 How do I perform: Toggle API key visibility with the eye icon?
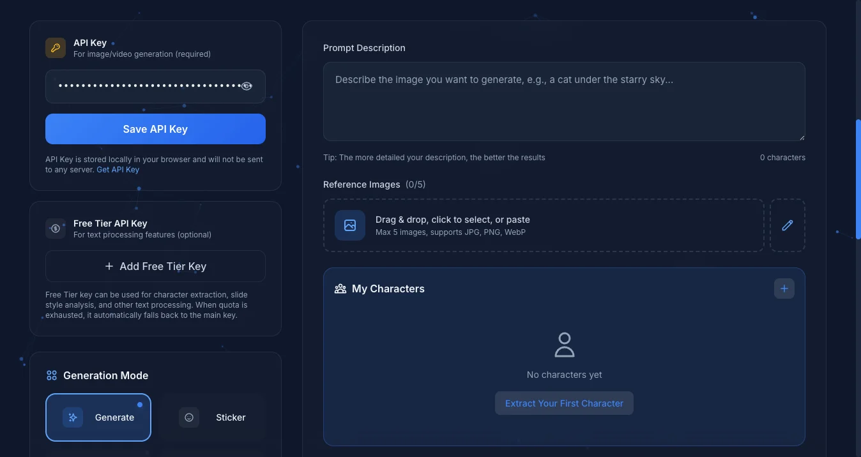click(x=247, y=86)
